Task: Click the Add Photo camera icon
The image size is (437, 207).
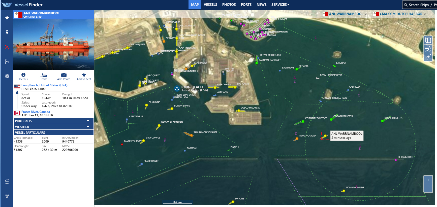Action: click(x=64, y=75)
